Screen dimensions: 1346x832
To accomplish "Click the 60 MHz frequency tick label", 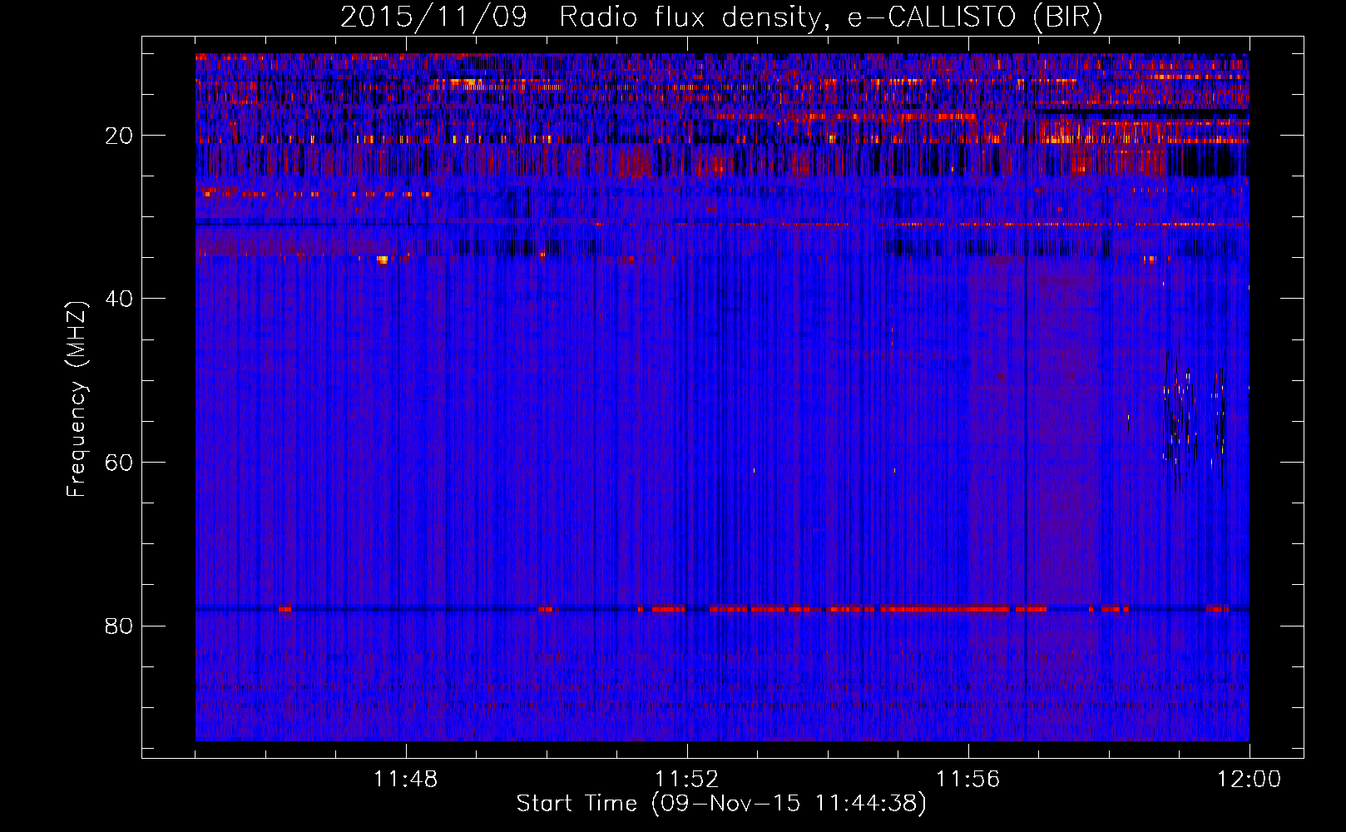I will [119, 463].
